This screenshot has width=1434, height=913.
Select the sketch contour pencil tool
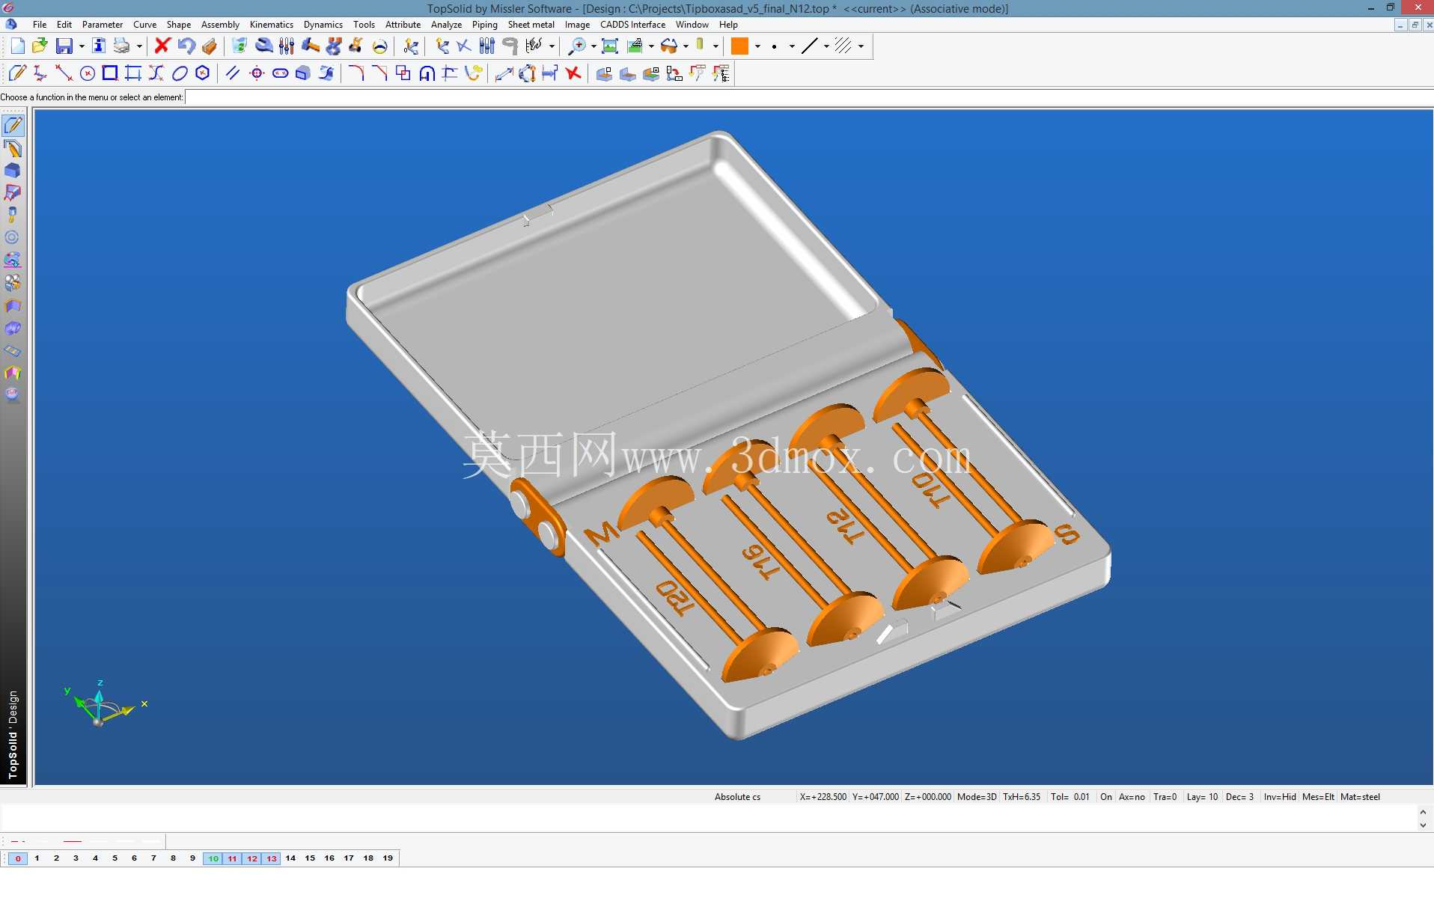(17, 73)
